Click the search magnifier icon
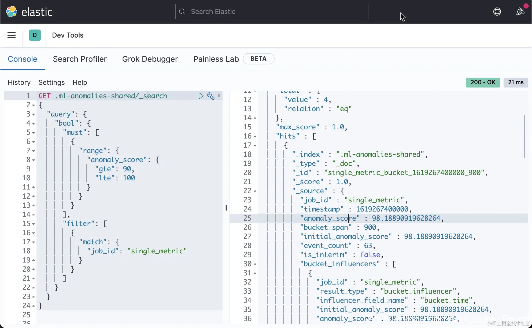 (x=182, y=12)
